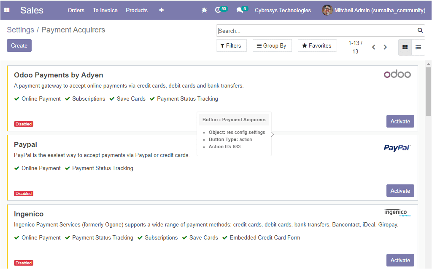The image size is (432, 269).
Task: Click the Adyen payment gateway description
Action: (x=129, y=86)
